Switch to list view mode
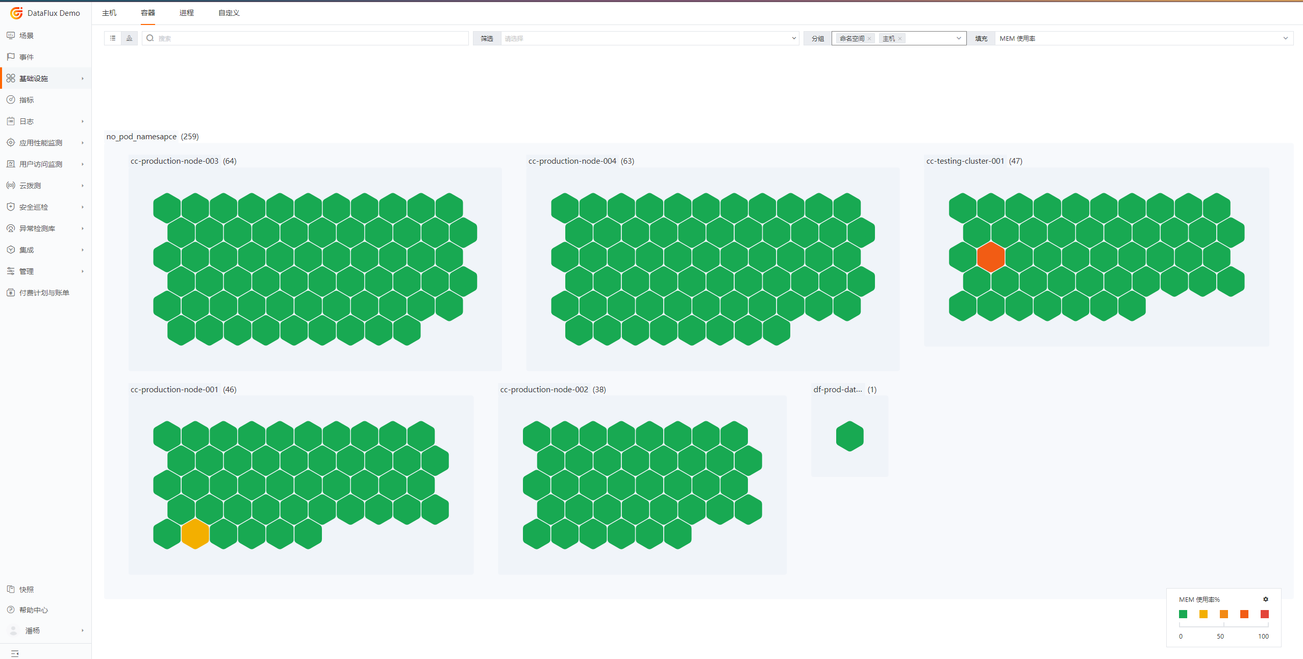Image resolution: width=1303 pixels, height=659 pixels. (113, 38)
